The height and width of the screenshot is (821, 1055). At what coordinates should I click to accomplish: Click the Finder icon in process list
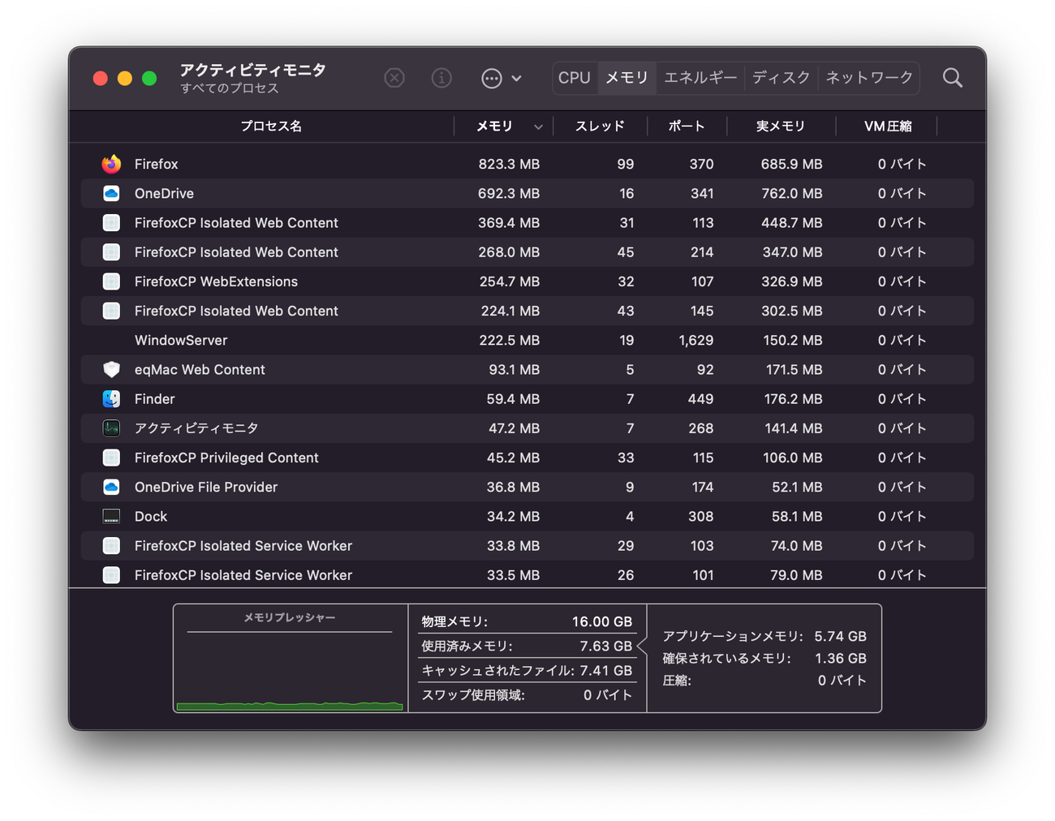click(x=111, y=399)
